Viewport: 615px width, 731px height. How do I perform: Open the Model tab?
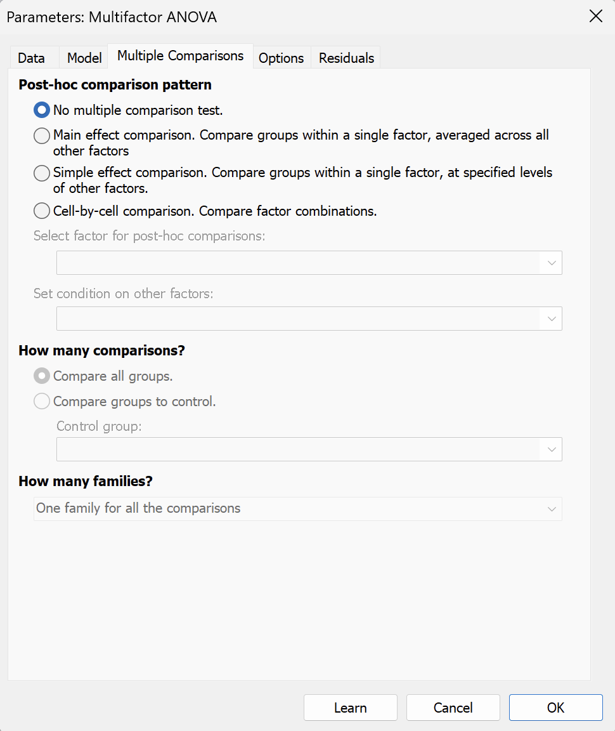tap(84, 58)
